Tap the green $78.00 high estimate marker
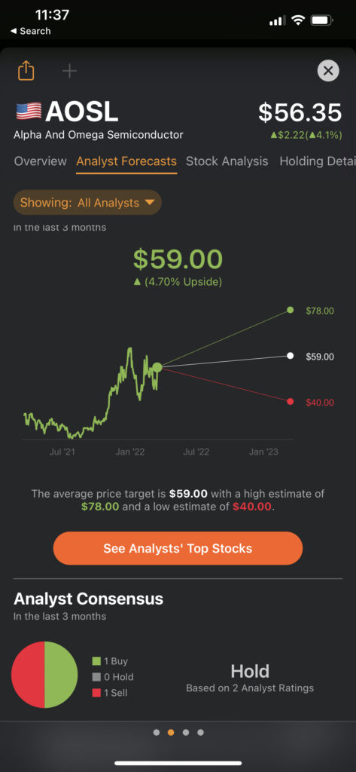Viewport: 356px width, 772px height. [x=290, y=310]
